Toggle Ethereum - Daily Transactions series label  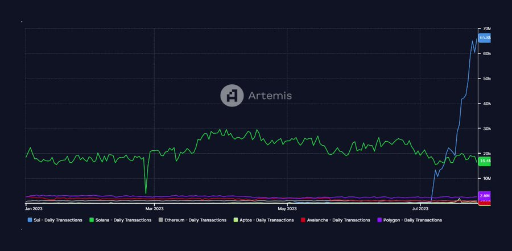[195, 220]
